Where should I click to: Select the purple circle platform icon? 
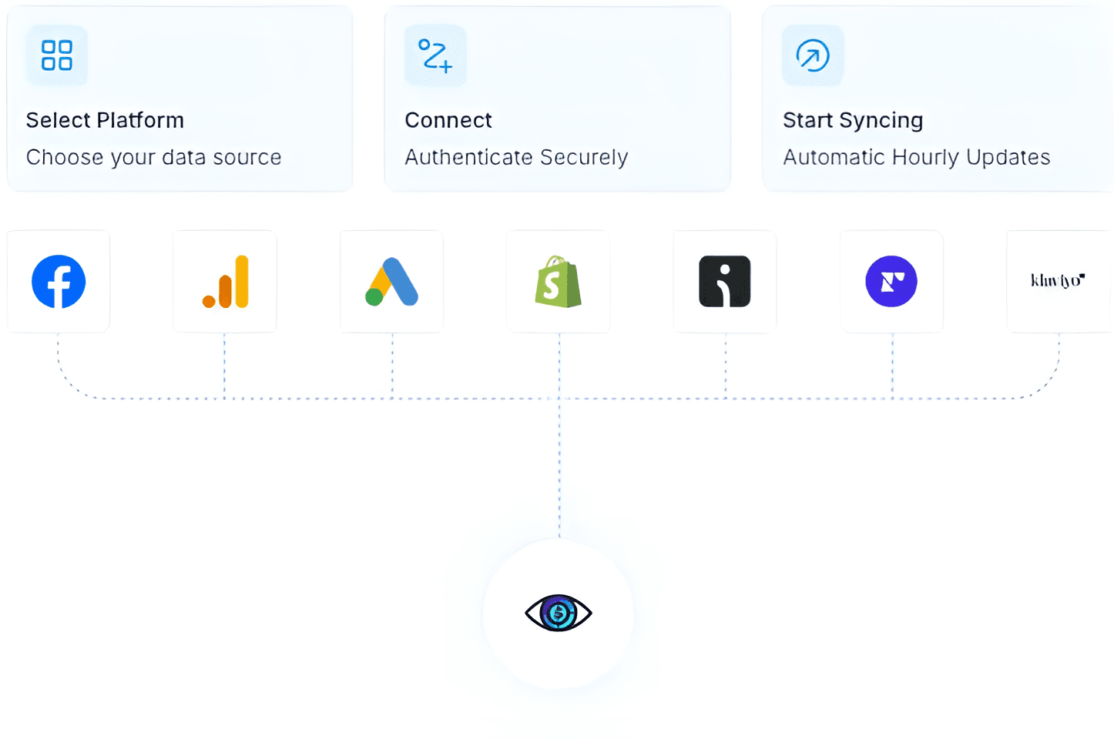(891, 282)
